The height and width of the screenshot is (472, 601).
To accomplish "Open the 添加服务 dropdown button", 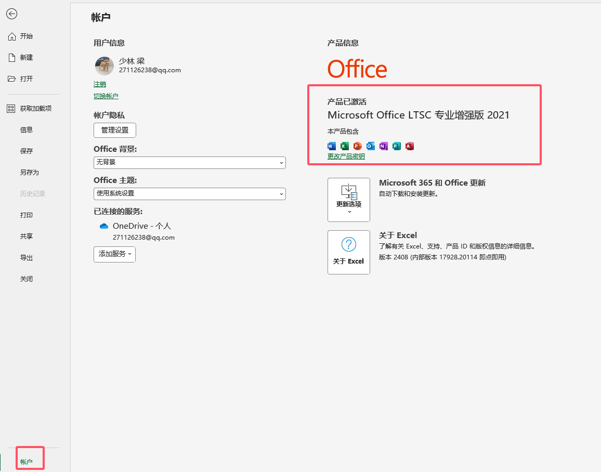I will 114,254.
